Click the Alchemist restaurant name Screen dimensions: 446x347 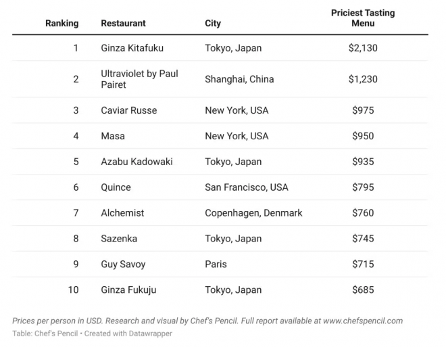point(122,213)
